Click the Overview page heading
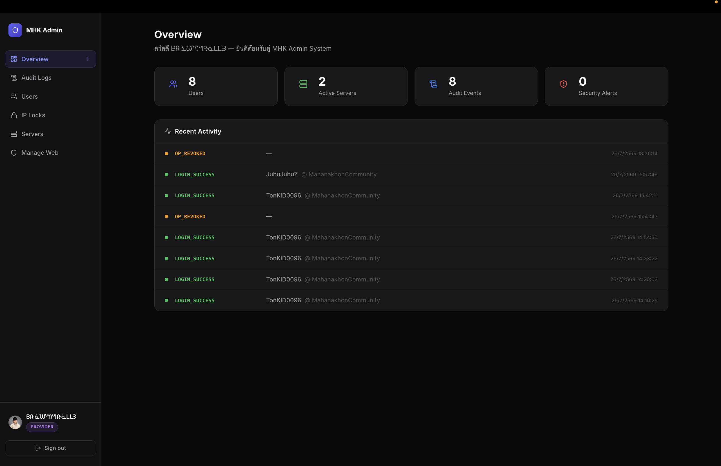 click(178, 34)
